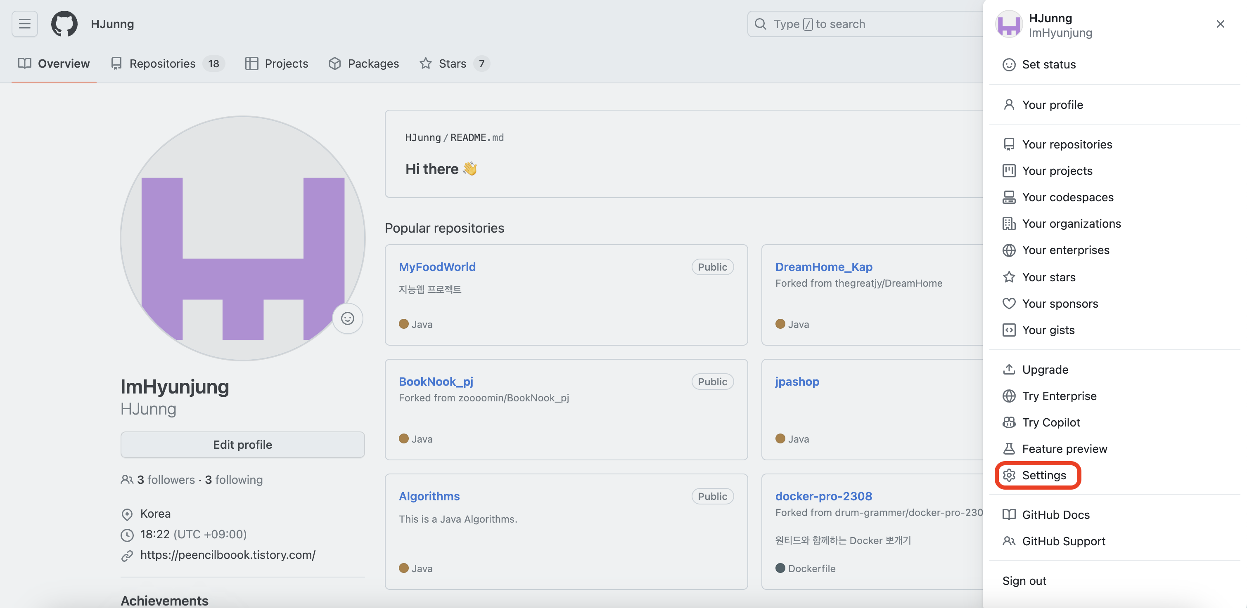This screenshot has width=1247, height=608.
Task: Click Set status in the menu
Action: [1048, 65]
